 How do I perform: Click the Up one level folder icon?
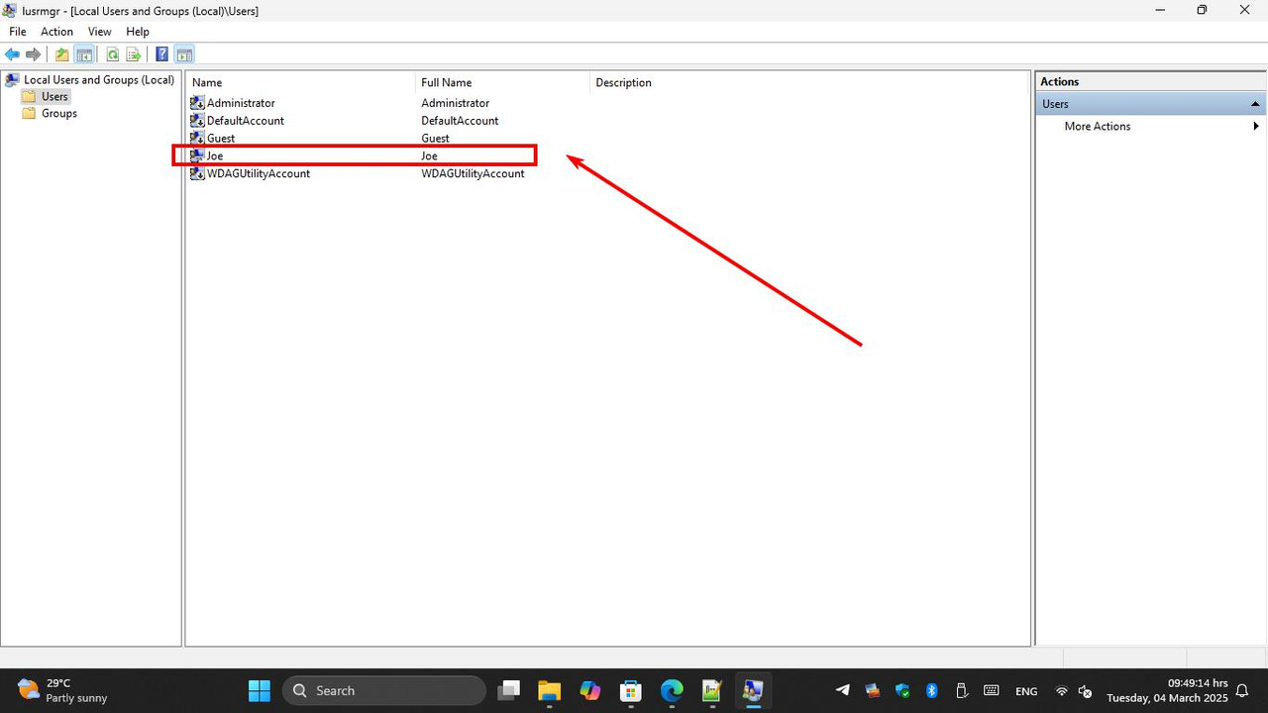pos(62,54)
